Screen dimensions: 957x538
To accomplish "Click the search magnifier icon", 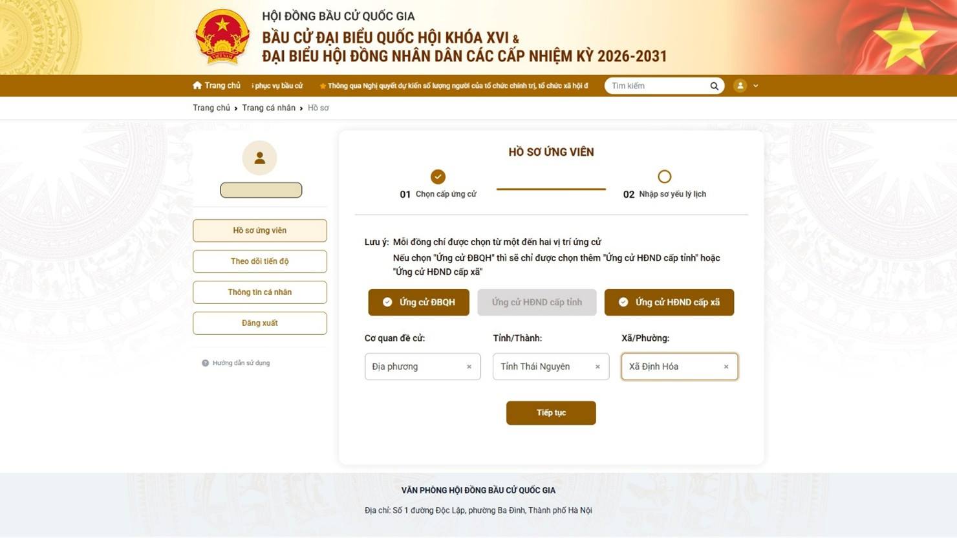I will [715, 86].
